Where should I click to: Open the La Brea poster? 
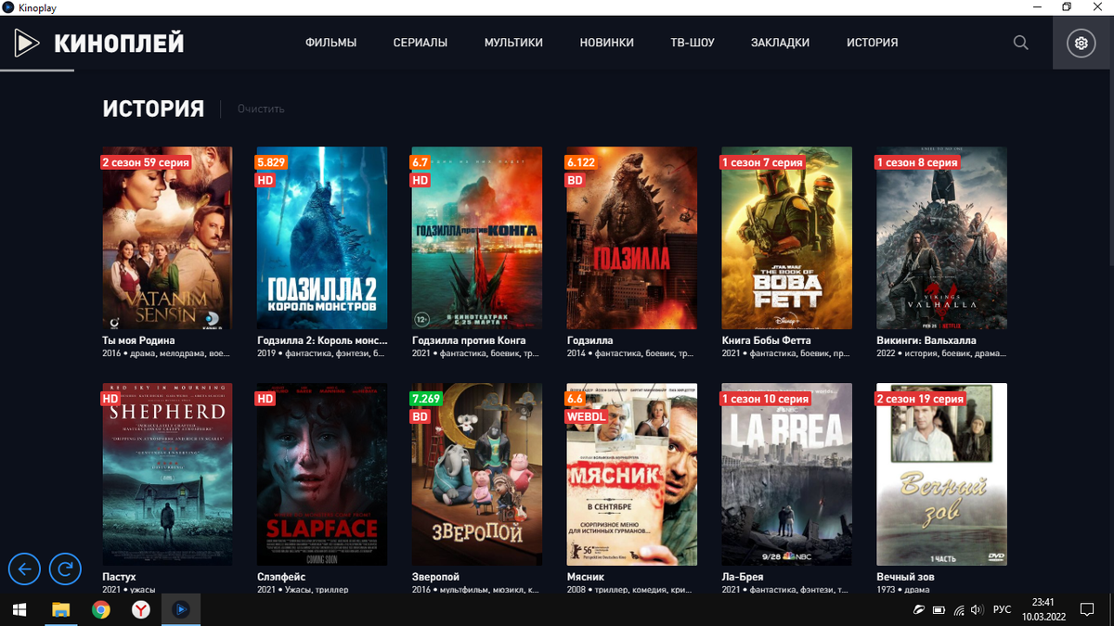pyautogui.click(x=787, y=474)
